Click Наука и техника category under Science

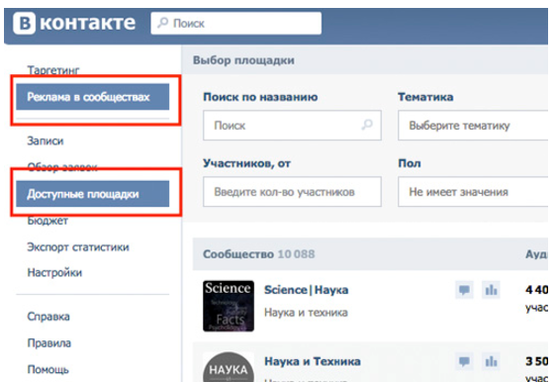306,313
